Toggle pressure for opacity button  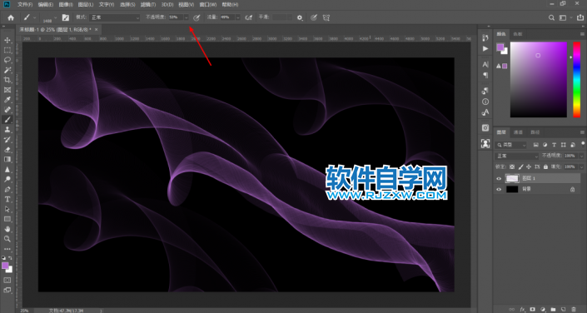pos(196,17)
